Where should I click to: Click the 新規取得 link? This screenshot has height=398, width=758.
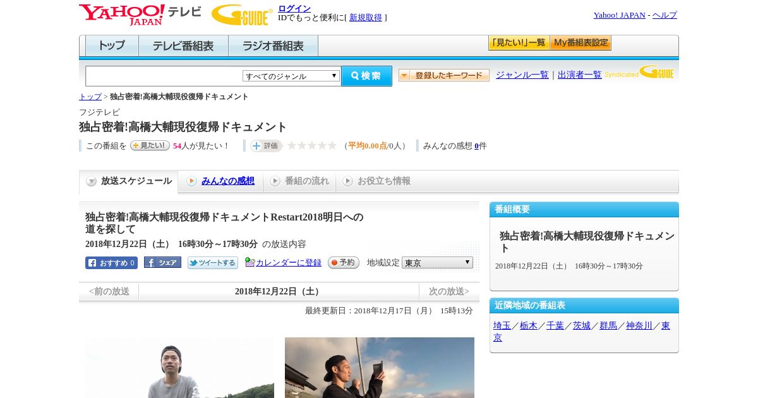point(366,18)
